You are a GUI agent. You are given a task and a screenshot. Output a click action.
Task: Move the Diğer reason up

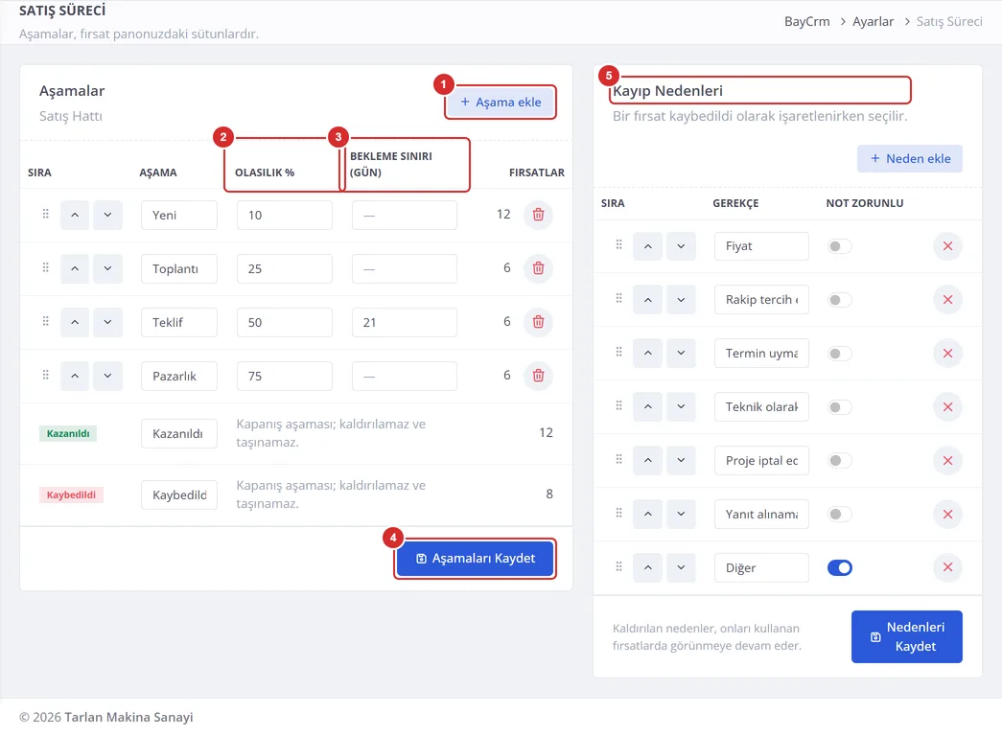point(648,567)
